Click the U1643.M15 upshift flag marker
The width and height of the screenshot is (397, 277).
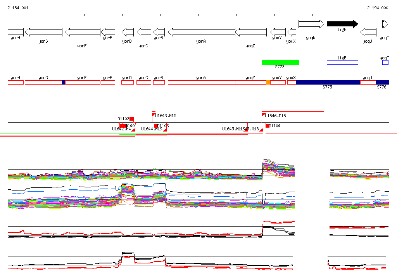[154, 115]
